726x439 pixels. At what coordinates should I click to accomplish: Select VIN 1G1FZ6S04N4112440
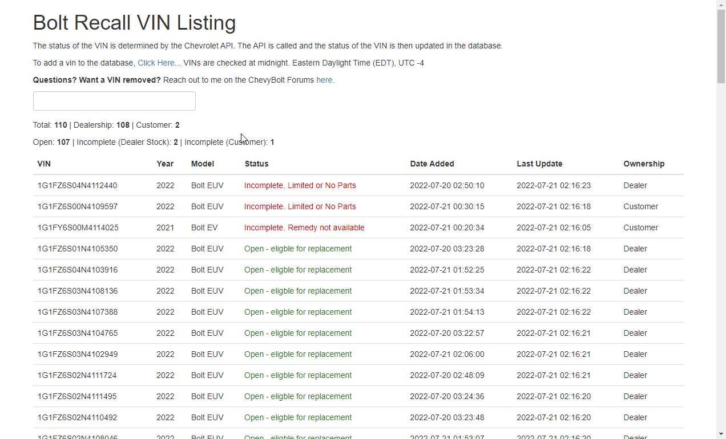[78, 185]
